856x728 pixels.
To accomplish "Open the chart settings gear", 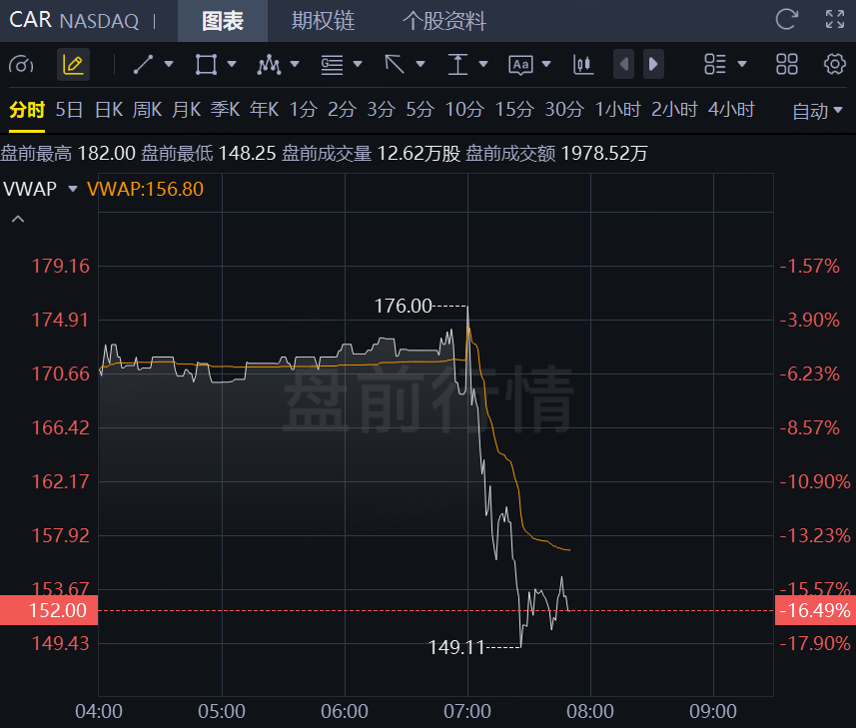I will point(835,64).
